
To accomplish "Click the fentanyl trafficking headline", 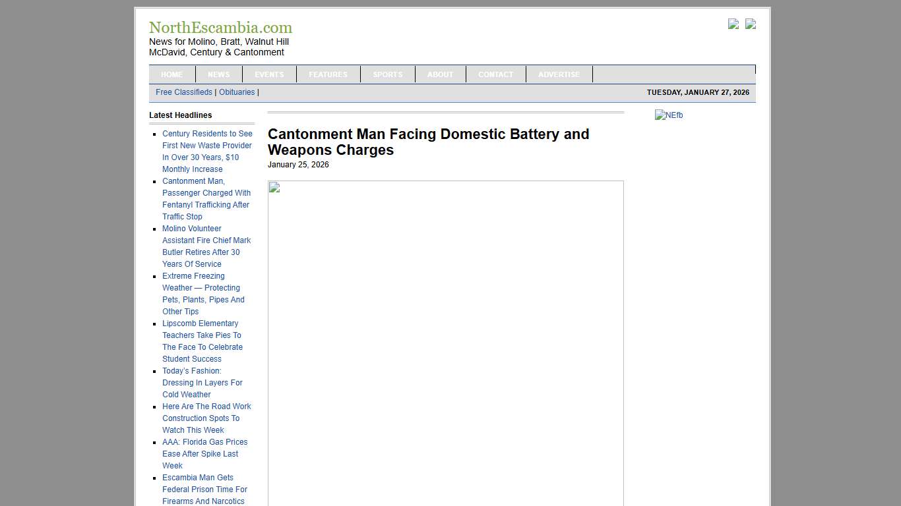I will pos(206,198).
